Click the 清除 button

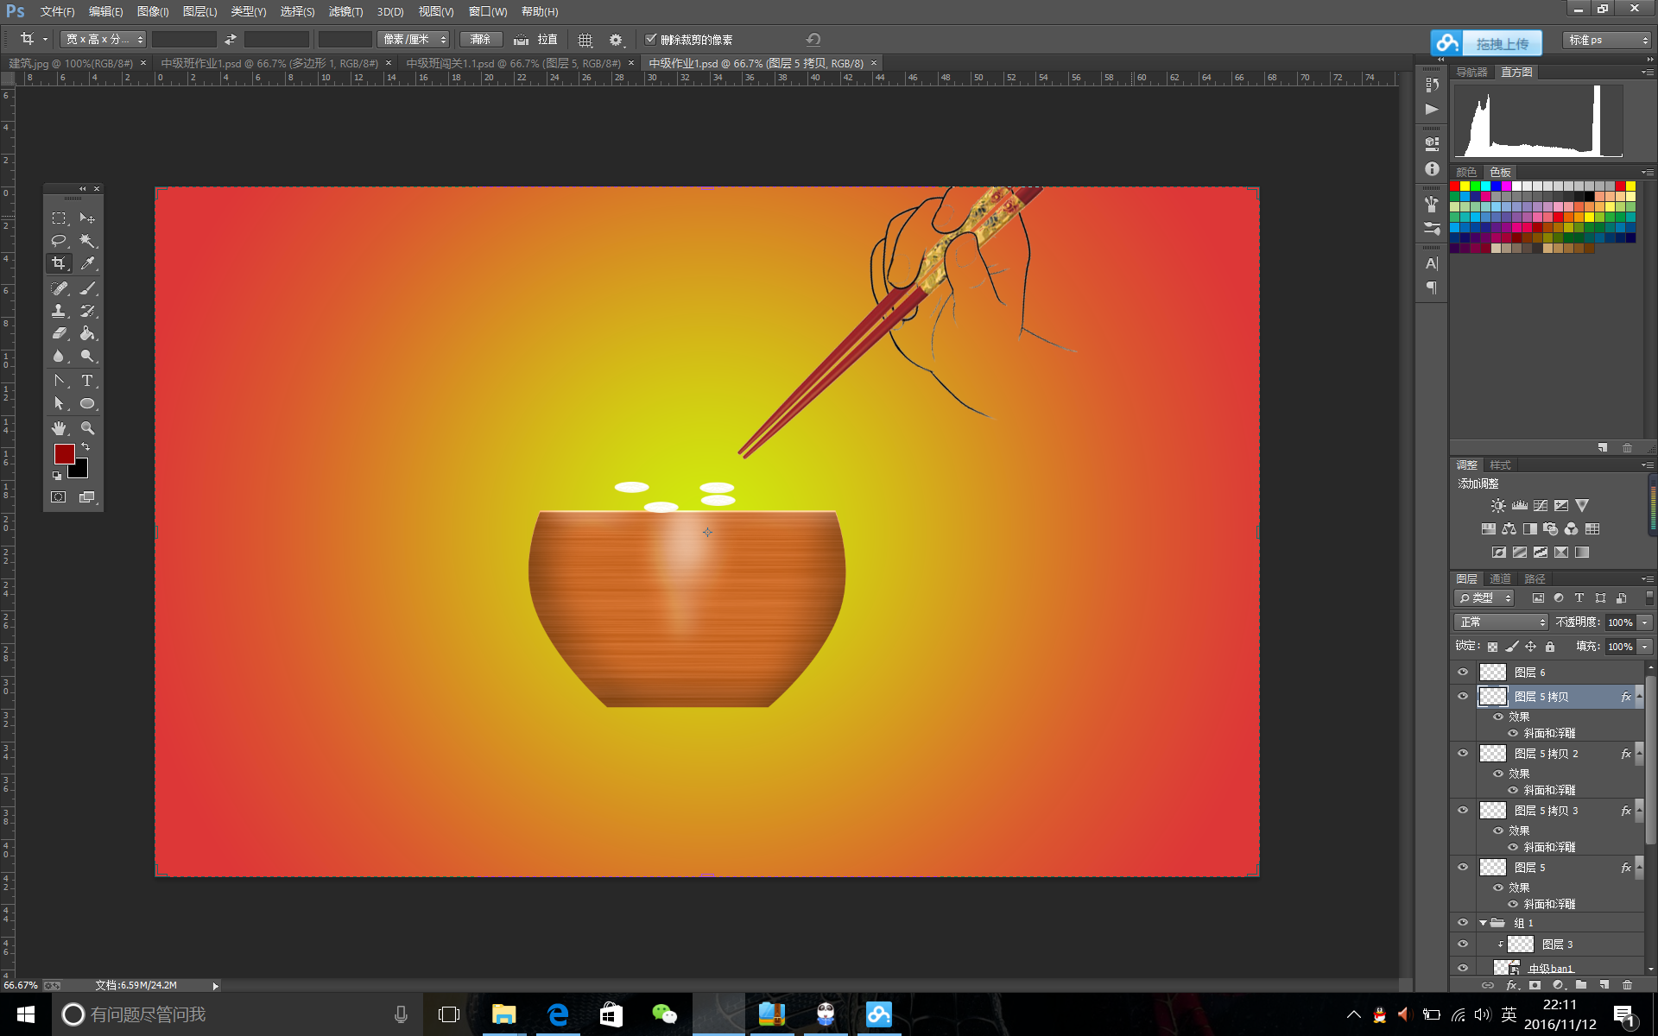click(480, 39)
